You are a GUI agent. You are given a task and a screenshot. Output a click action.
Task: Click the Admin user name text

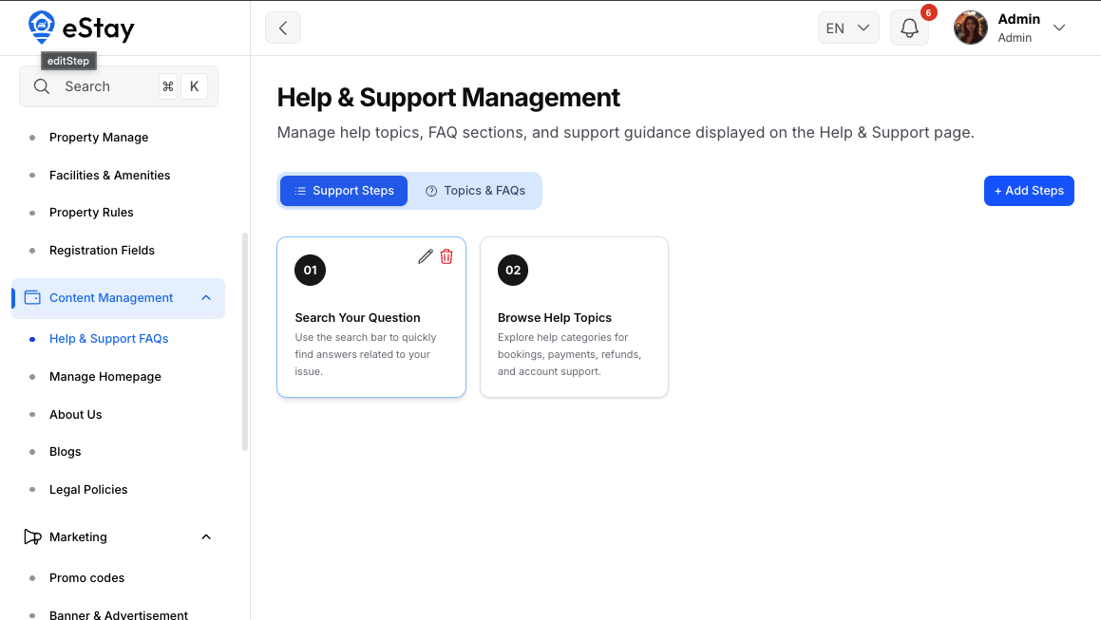click(x=1019, y=20)
